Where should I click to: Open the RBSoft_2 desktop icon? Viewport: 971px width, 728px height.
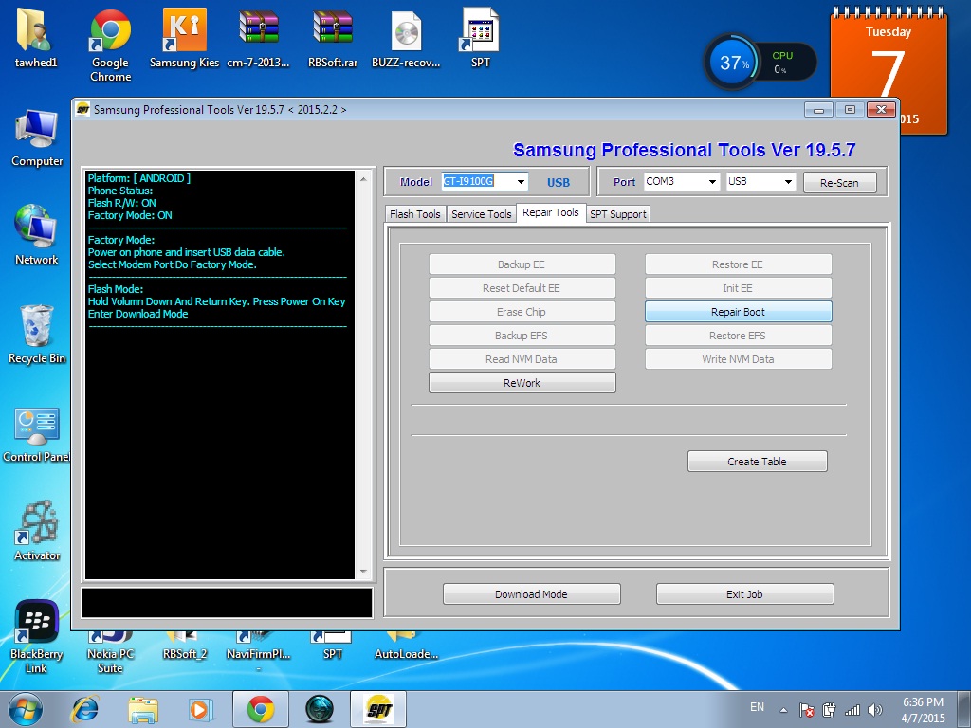click(x=184, y=646)
